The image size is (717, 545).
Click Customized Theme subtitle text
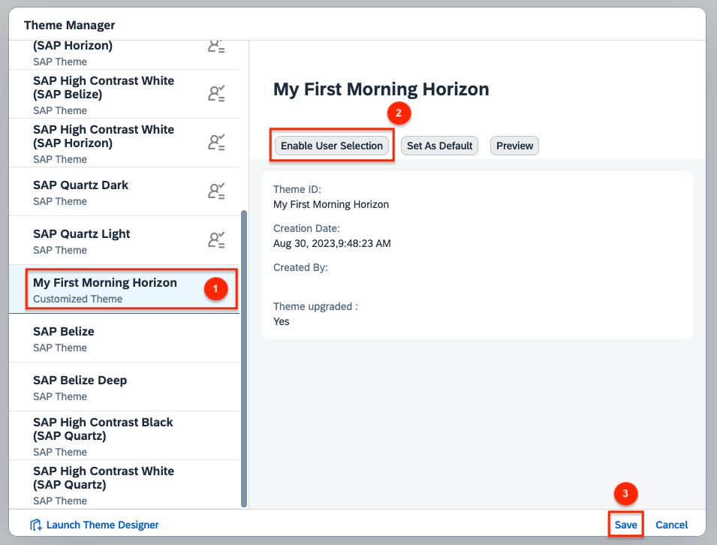click(78, 299)
